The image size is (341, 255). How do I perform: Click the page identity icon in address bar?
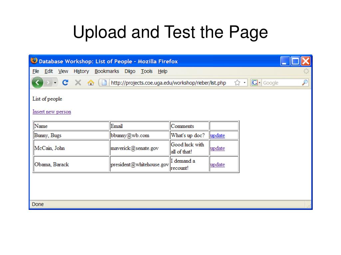[x=104, y=83]
